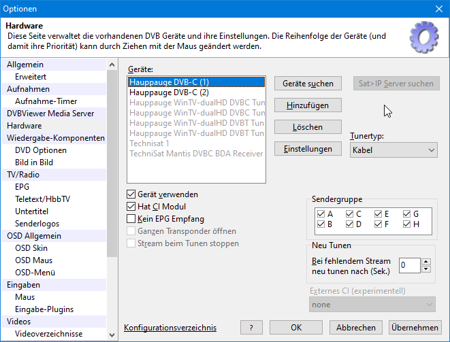This screenshot has height=342, width=450.
Task: Click into the Neu Tunen seconds field
Action: (x=409, y=265)
